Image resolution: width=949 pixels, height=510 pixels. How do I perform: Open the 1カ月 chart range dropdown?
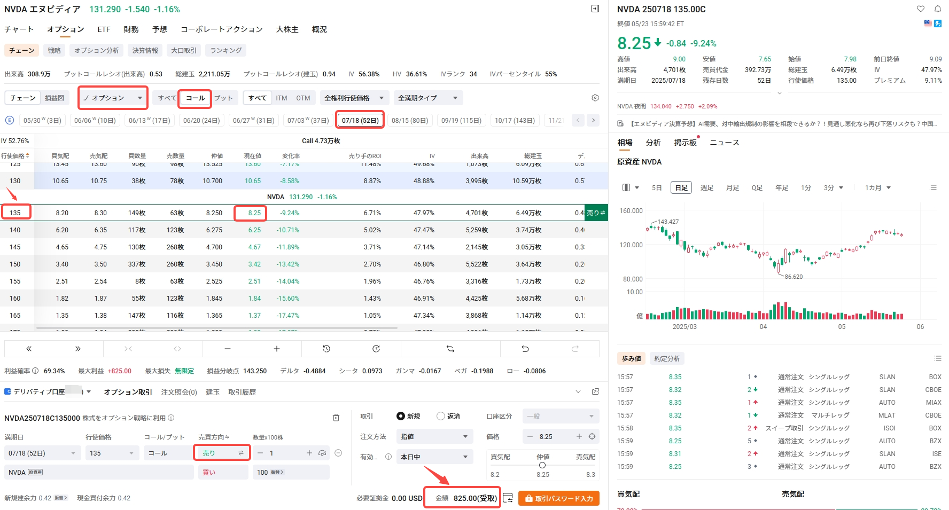pos(877,187)
